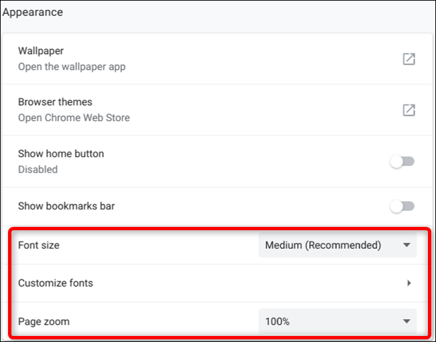Click the Page zoom label
436x342 pixels.
click(x=44, y=321)
